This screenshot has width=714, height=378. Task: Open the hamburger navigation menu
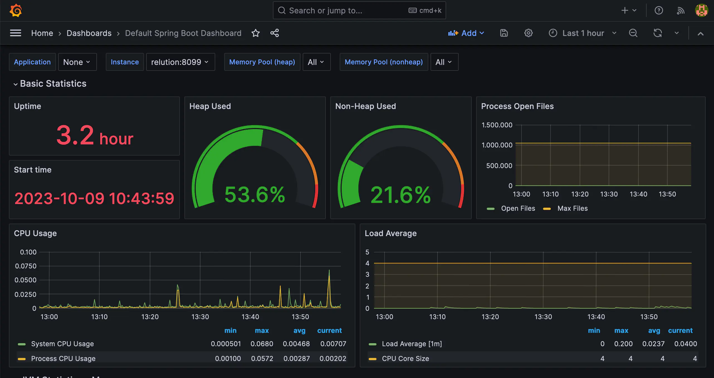click(x=16, y=33)
